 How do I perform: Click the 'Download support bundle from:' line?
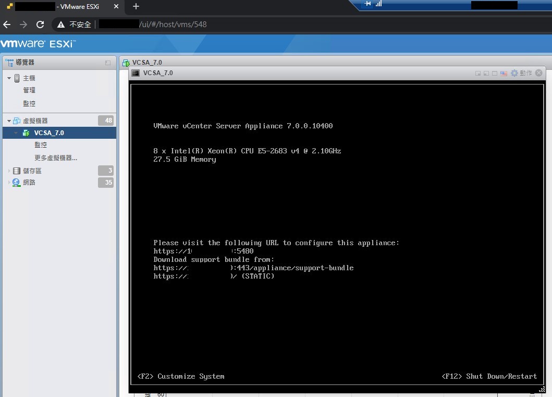tap(214, 260)
